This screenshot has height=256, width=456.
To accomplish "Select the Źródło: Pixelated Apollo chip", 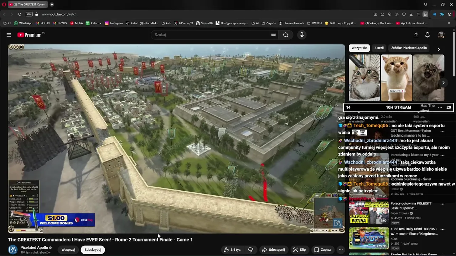I will pyautogui.click(x=409, y=48).
